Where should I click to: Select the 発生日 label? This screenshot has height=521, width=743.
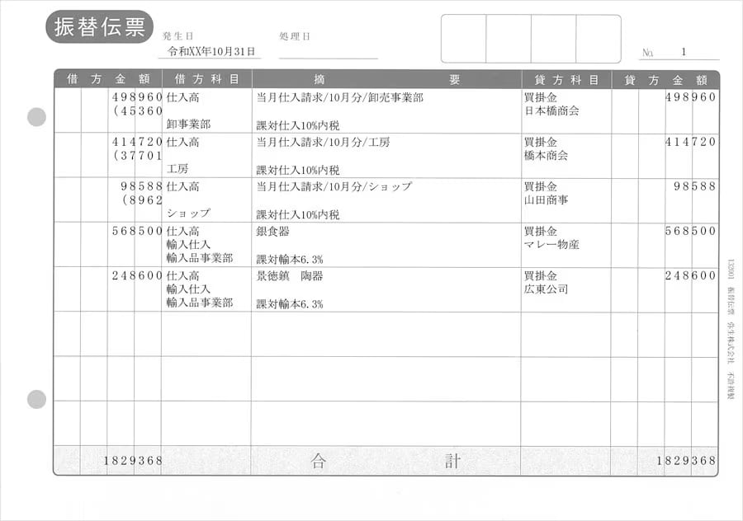click(177, 36)
